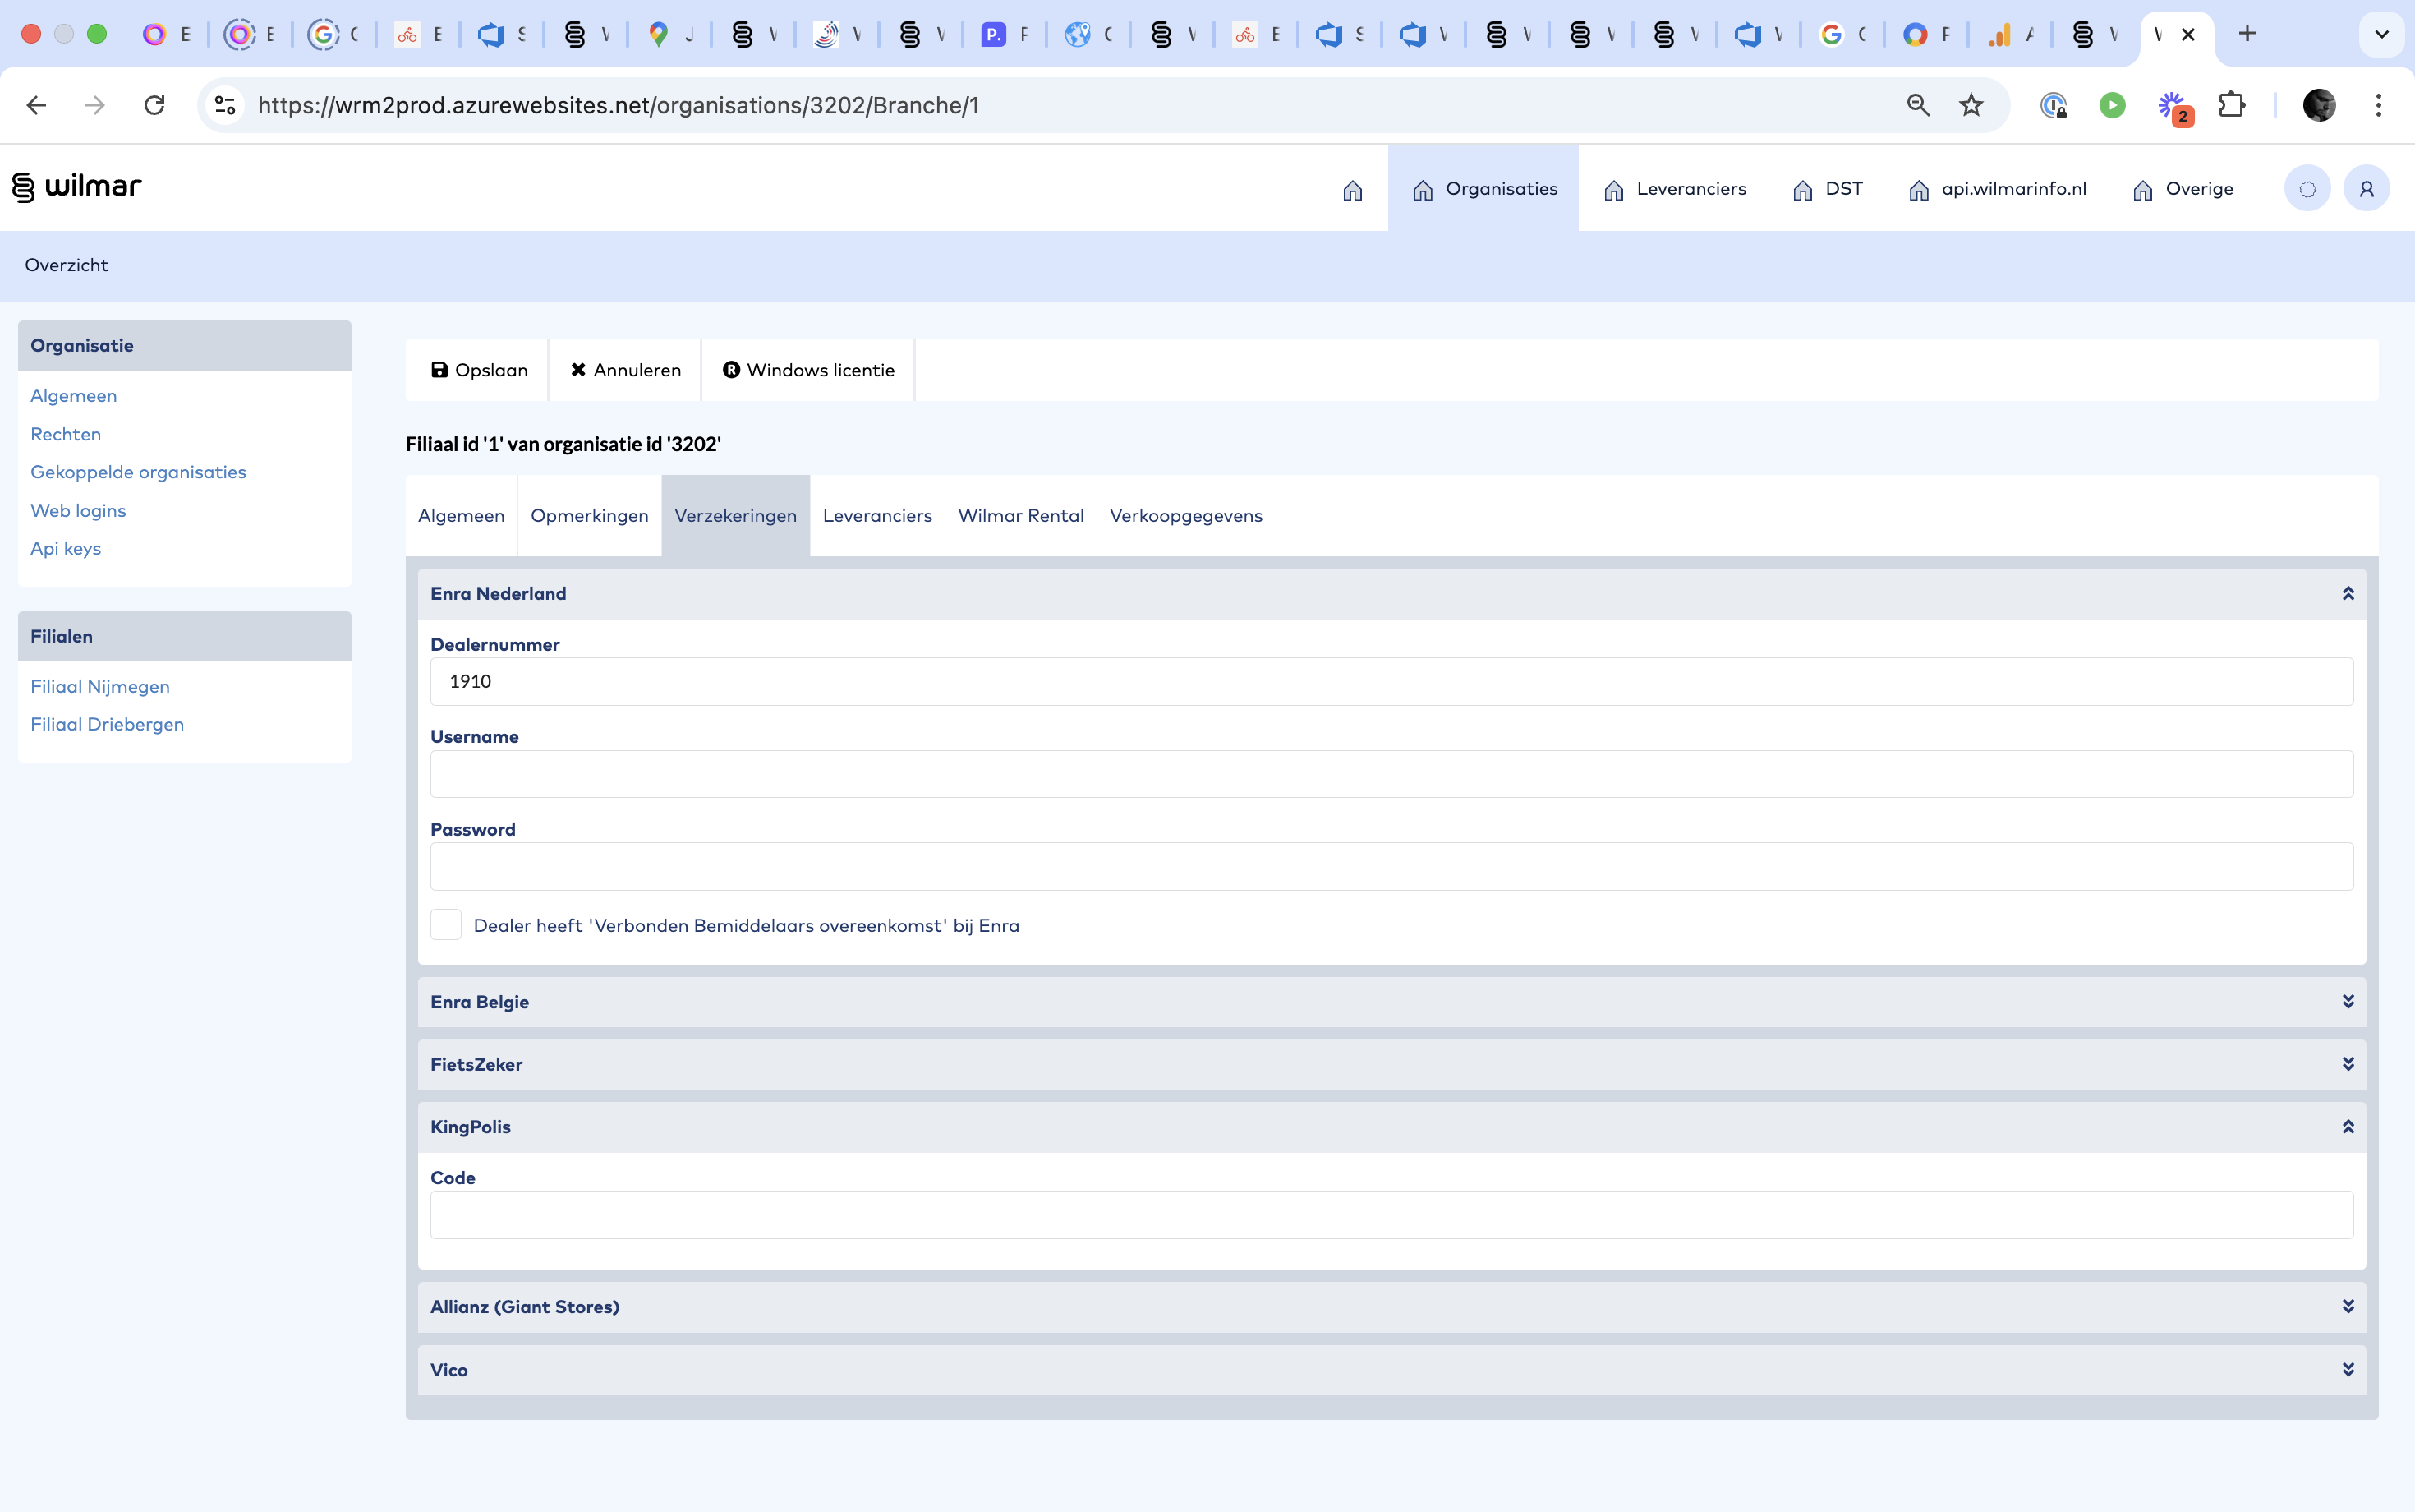This screenshot has height=1512, width=2415.
Task: Click the browser address bar URL
Action: (x=618, y=105)
